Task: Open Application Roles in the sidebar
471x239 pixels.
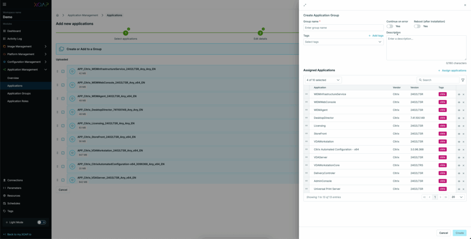Action: point(18,101)
